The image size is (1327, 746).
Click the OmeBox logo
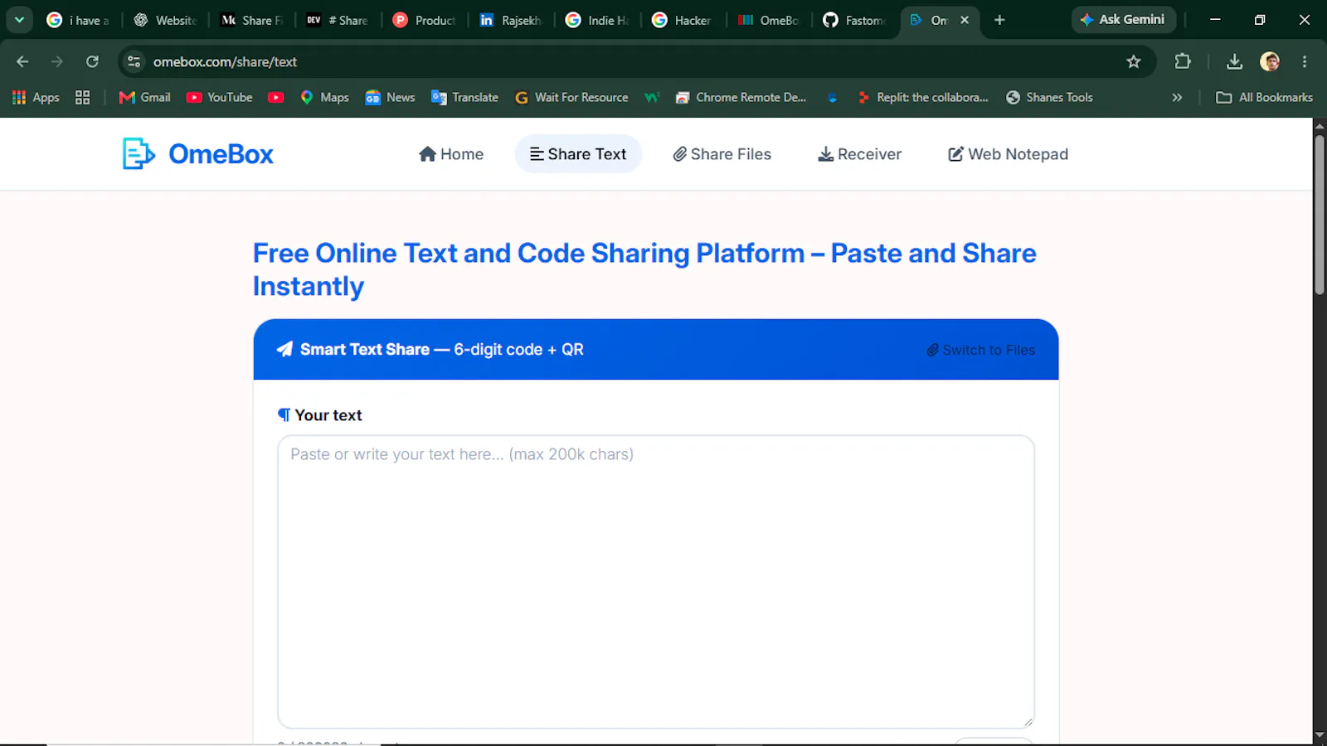(198, 154)
